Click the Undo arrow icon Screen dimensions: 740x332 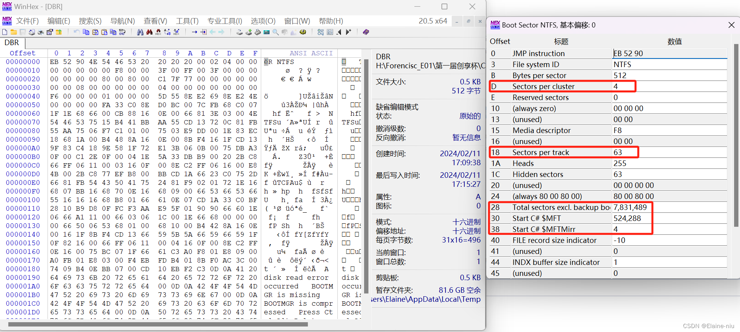[77, 32]
